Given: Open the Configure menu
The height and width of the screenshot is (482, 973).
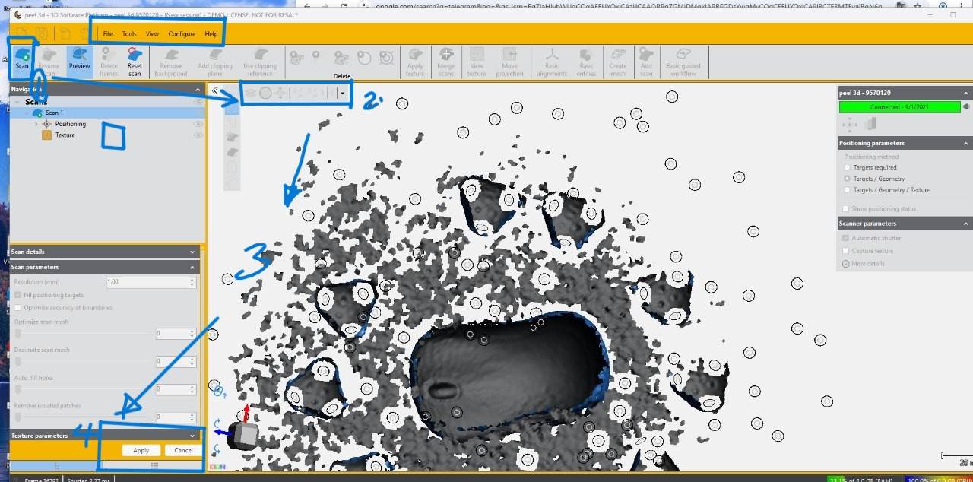Looking at the screenshot, I should pyautogui.click(x=182, y=34).
